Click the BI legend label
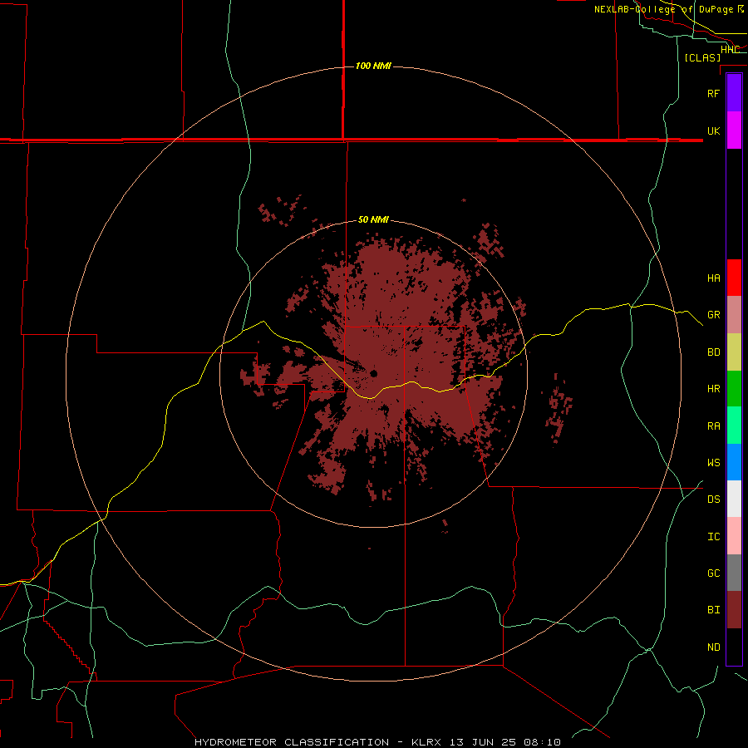This screenshot has height=748, width=748. point(713,610)
